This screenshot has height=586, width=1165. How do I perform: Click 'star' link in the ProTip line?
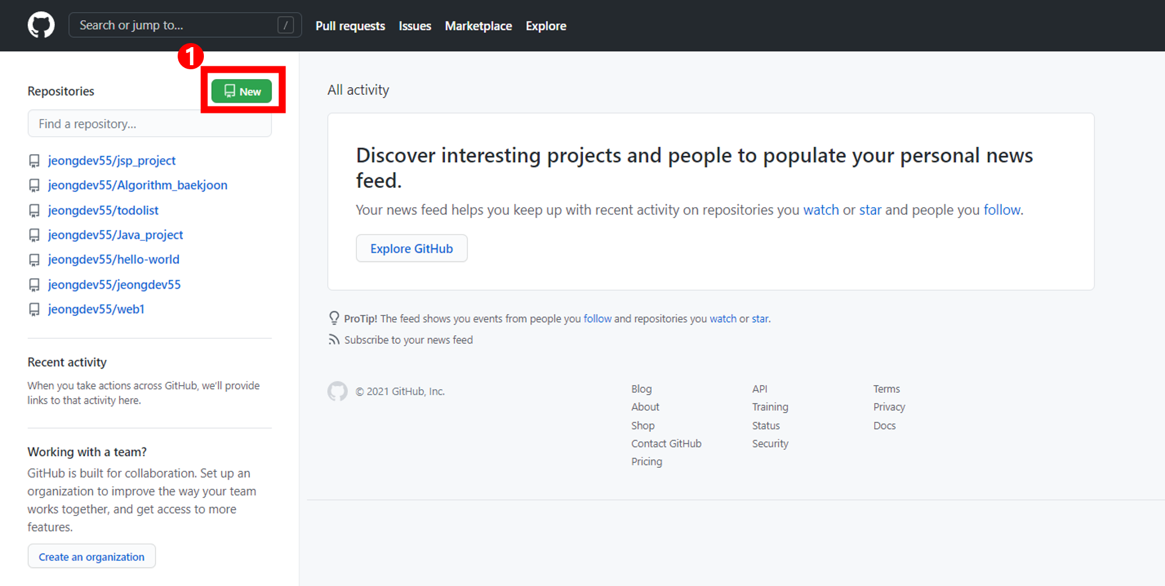760,318
